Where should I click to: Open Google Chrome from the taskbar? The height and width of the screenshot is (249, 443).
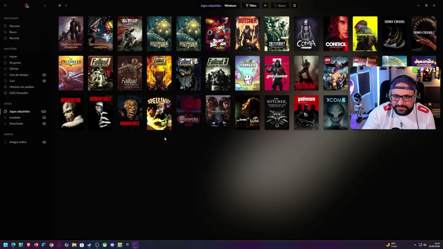click(x=51, y=245)
